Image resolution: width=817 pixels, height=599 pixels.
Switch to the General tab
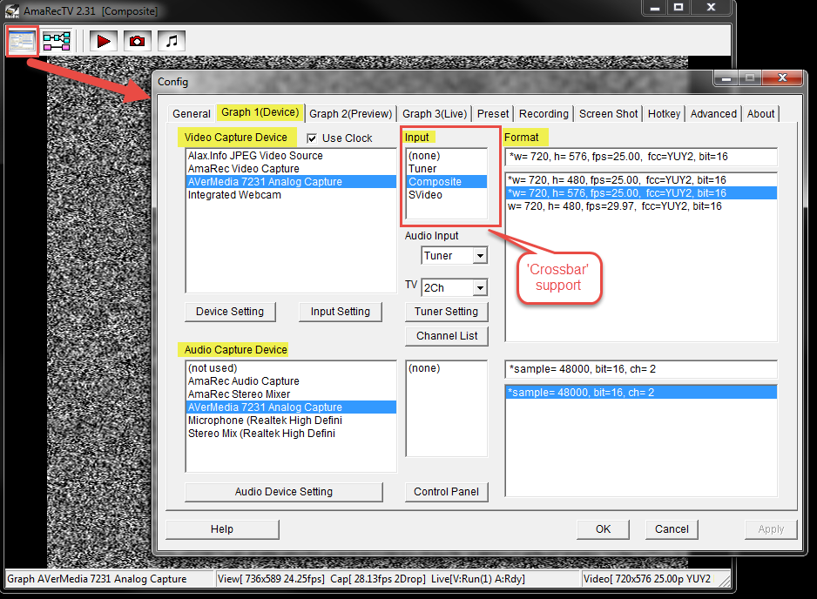[192, 113]
